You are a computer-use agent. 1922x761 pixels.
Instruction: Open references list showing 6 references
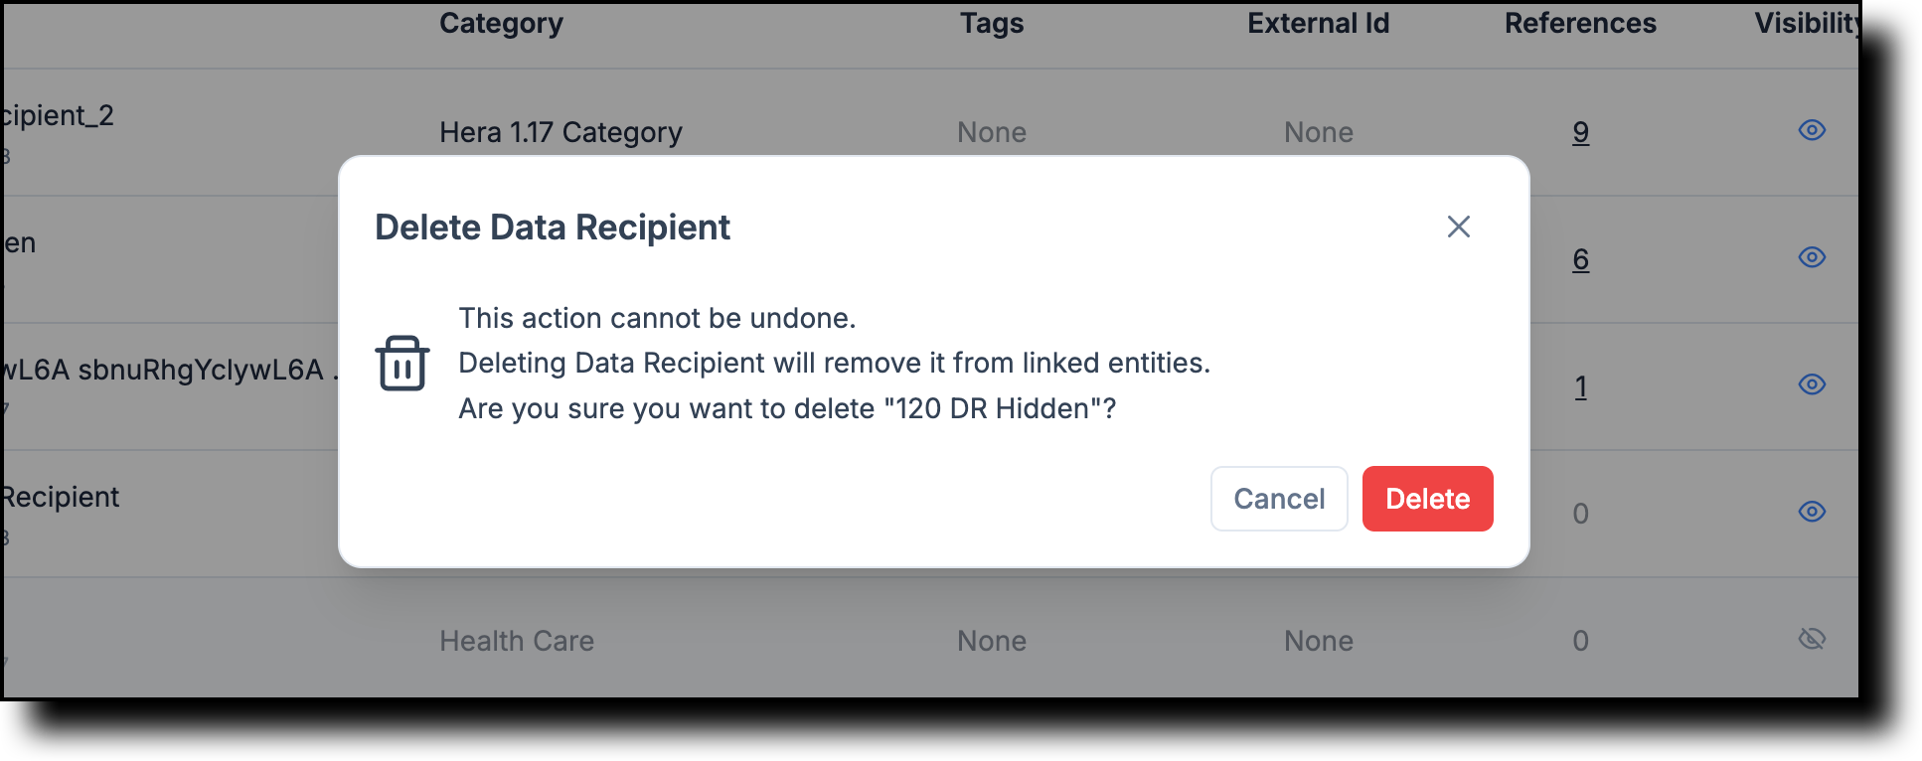1580,259
